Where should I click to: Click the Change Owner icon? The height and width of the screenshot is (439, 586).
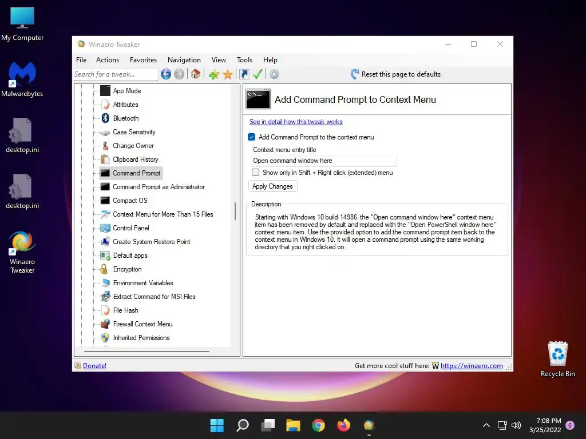(x=105, y=146)
